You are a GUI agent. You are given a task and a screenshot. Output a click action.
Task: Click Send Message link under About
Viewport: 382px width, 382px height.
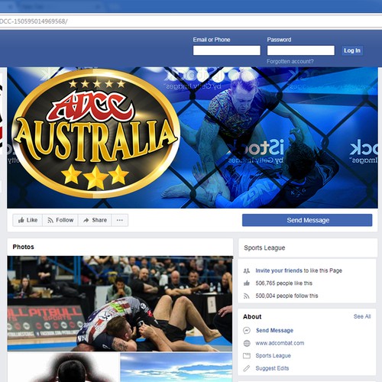pos(274,330)
